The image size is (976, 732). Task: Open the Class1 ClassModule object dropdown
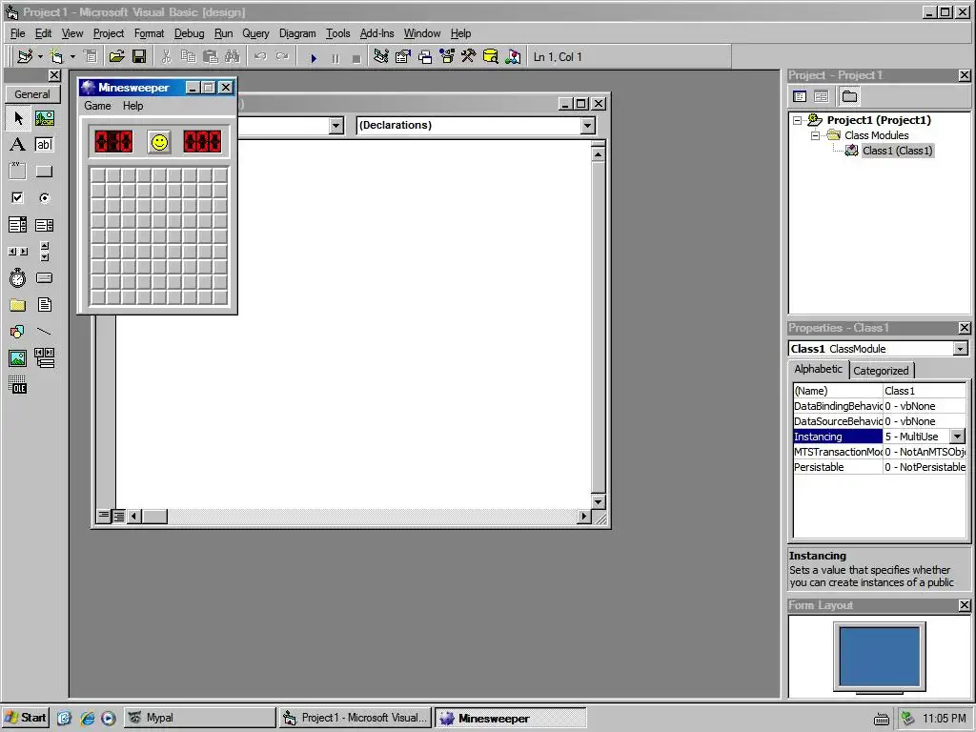pos(961,349)
